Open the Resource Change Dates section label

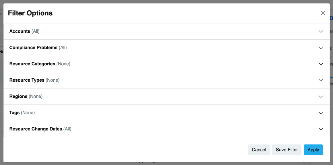[36, 129]
